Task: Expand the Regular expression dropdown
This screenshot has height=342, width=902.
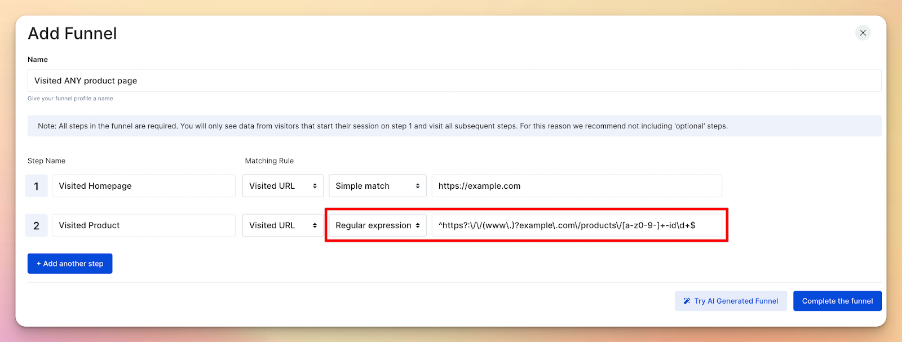Action: click(377, 225)
